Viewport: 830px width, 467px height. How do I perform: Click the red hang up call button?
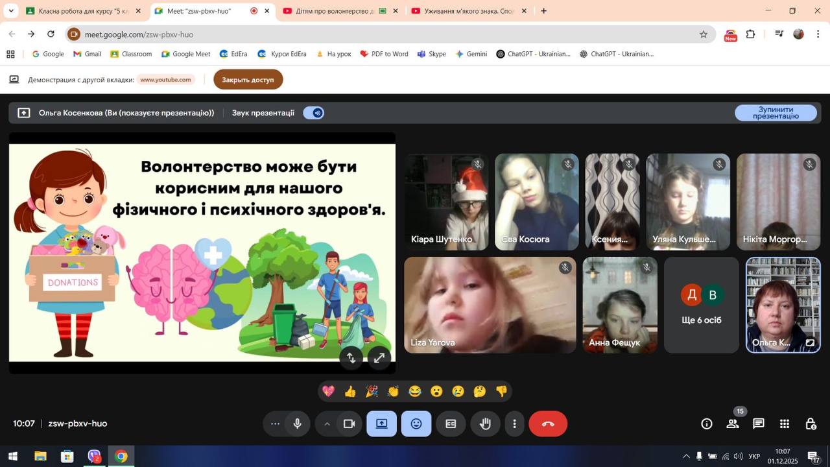click(x=548, y=424)
